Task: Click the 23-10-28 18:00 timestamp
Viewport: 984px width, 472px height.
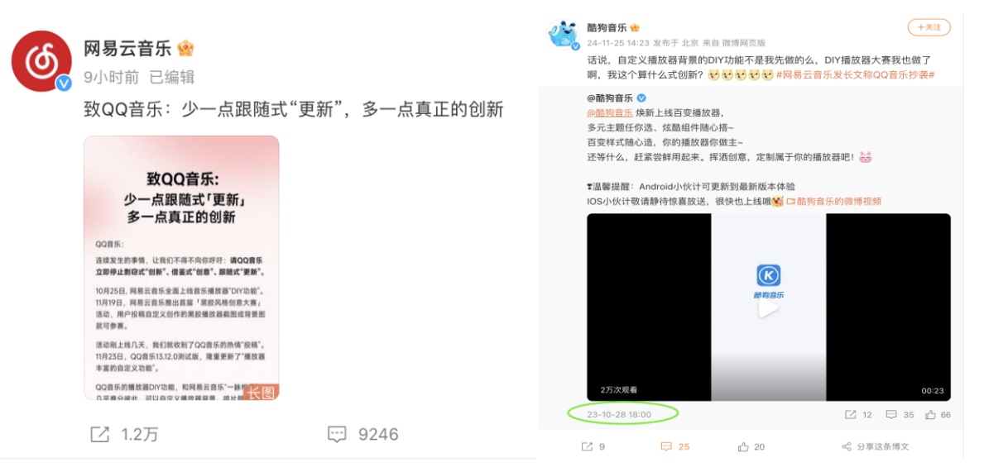Action: pyautogui.click(x=619, y=414)
